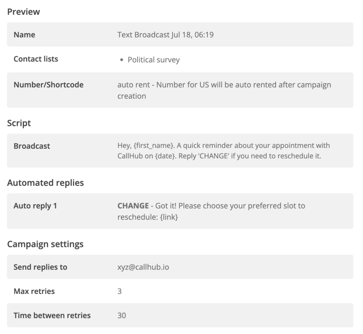Click the Send replies to label

click(40, 267)
